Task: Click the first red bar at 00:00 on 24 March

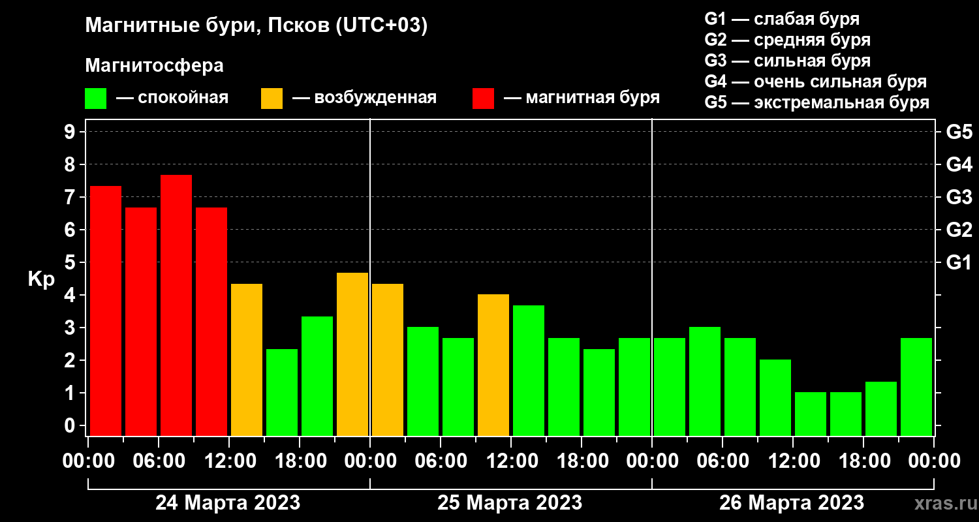Action: click(x=106, y=311)
